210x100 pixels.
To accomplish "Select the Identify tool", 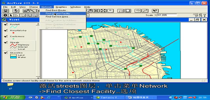I will click(6, 15).
